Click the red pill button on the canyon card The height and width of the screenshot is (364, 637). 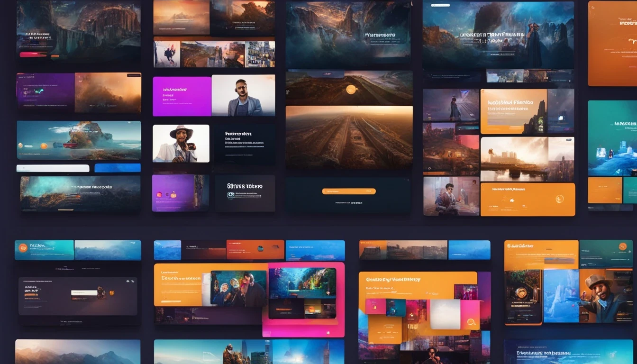(x=33, y=55)
